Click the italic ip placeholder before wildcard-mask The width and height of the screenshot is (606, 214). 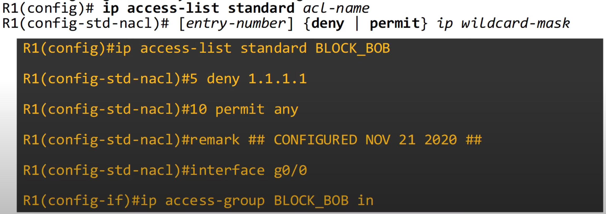click(445, 24)
